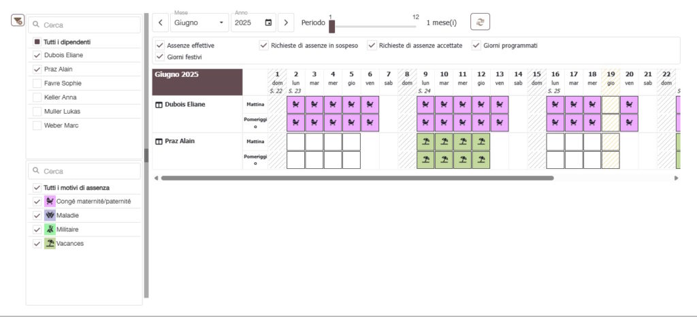Screen dimensions: 697x318
Task: Click scroll right arrow of the calendar
Action: (x=677, y=178)
